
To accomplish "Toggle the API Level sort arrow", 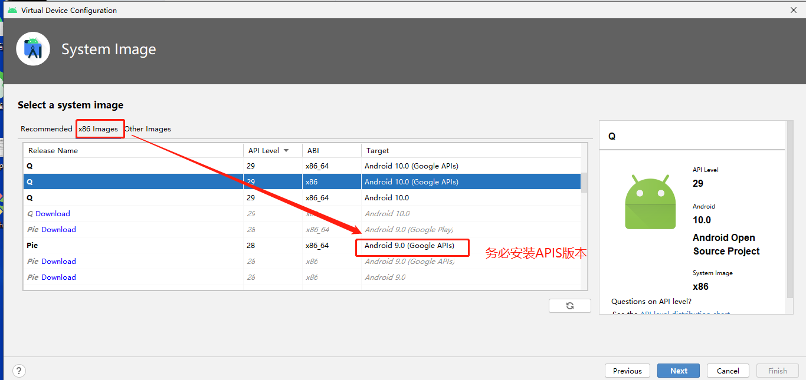I will [286, 151].
